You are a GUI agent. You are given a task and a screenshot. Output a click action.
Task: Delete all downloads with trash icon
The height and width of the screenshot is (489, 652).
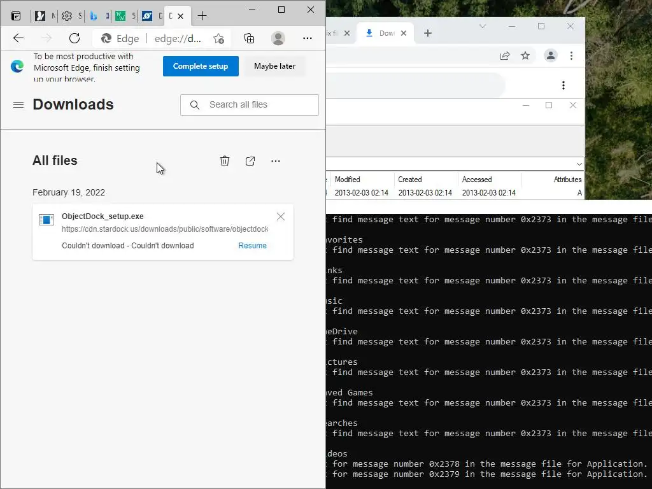click(x=225, y=161)
